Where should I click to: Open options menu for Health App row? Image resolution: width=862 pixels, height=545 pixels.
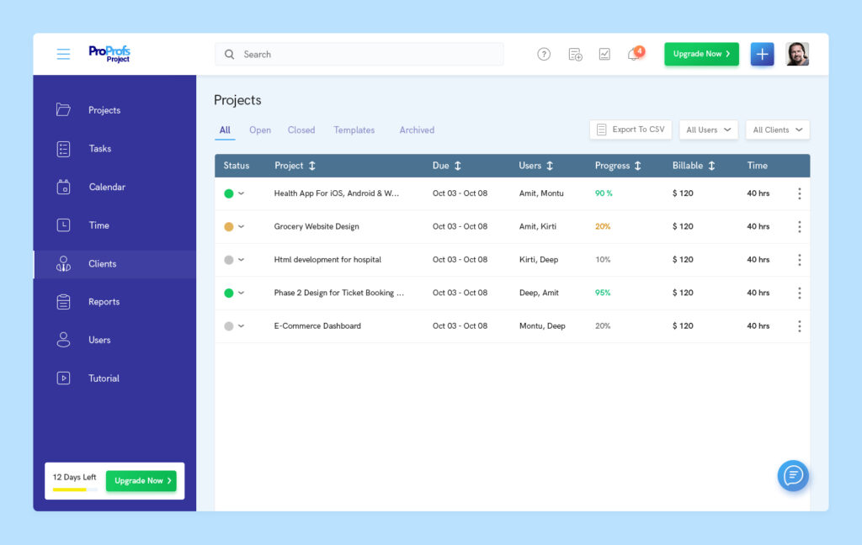click(x=800, y=193)
